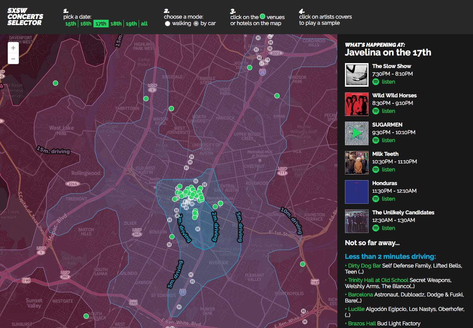Screen dimensions: 473x328
Task: Click Spotify icon beside The Slow Show
Action: 376,82
